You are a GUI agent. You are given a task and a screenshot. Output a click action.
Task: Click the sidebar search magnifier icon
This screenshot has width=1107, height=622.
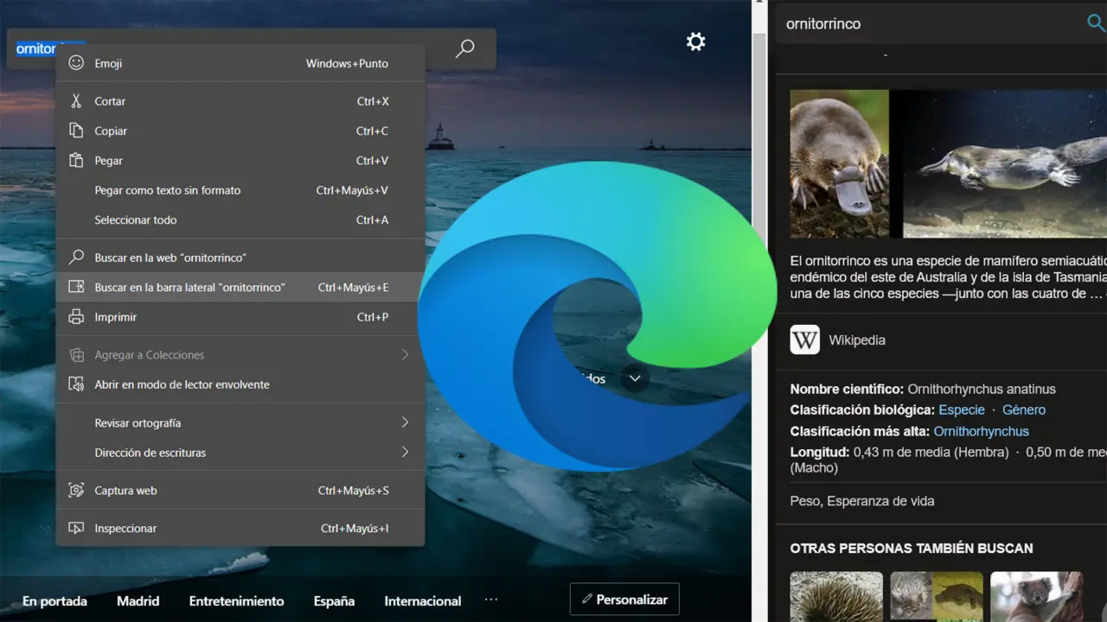pos(1095,23)
